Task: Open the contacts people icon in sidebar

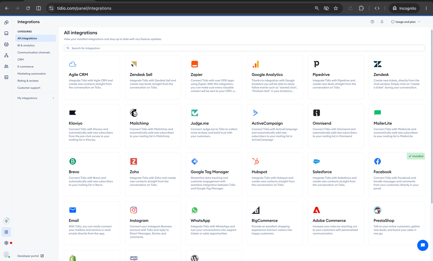Action: pos(6,66)
